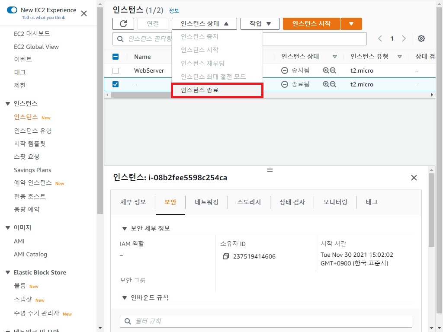This screenshot has width=443, height=332.
Task: Zoom in filter icon on the 종료됨 row
Action: coord(326,84)
